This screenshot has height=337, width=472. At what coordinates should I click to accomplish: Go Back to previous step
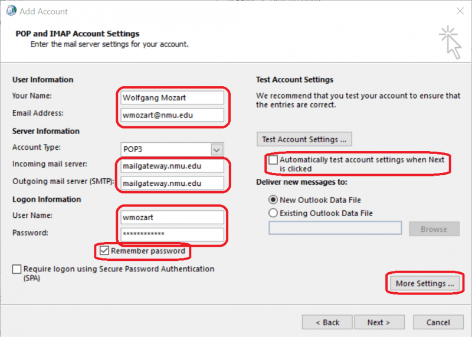point(327,322)
